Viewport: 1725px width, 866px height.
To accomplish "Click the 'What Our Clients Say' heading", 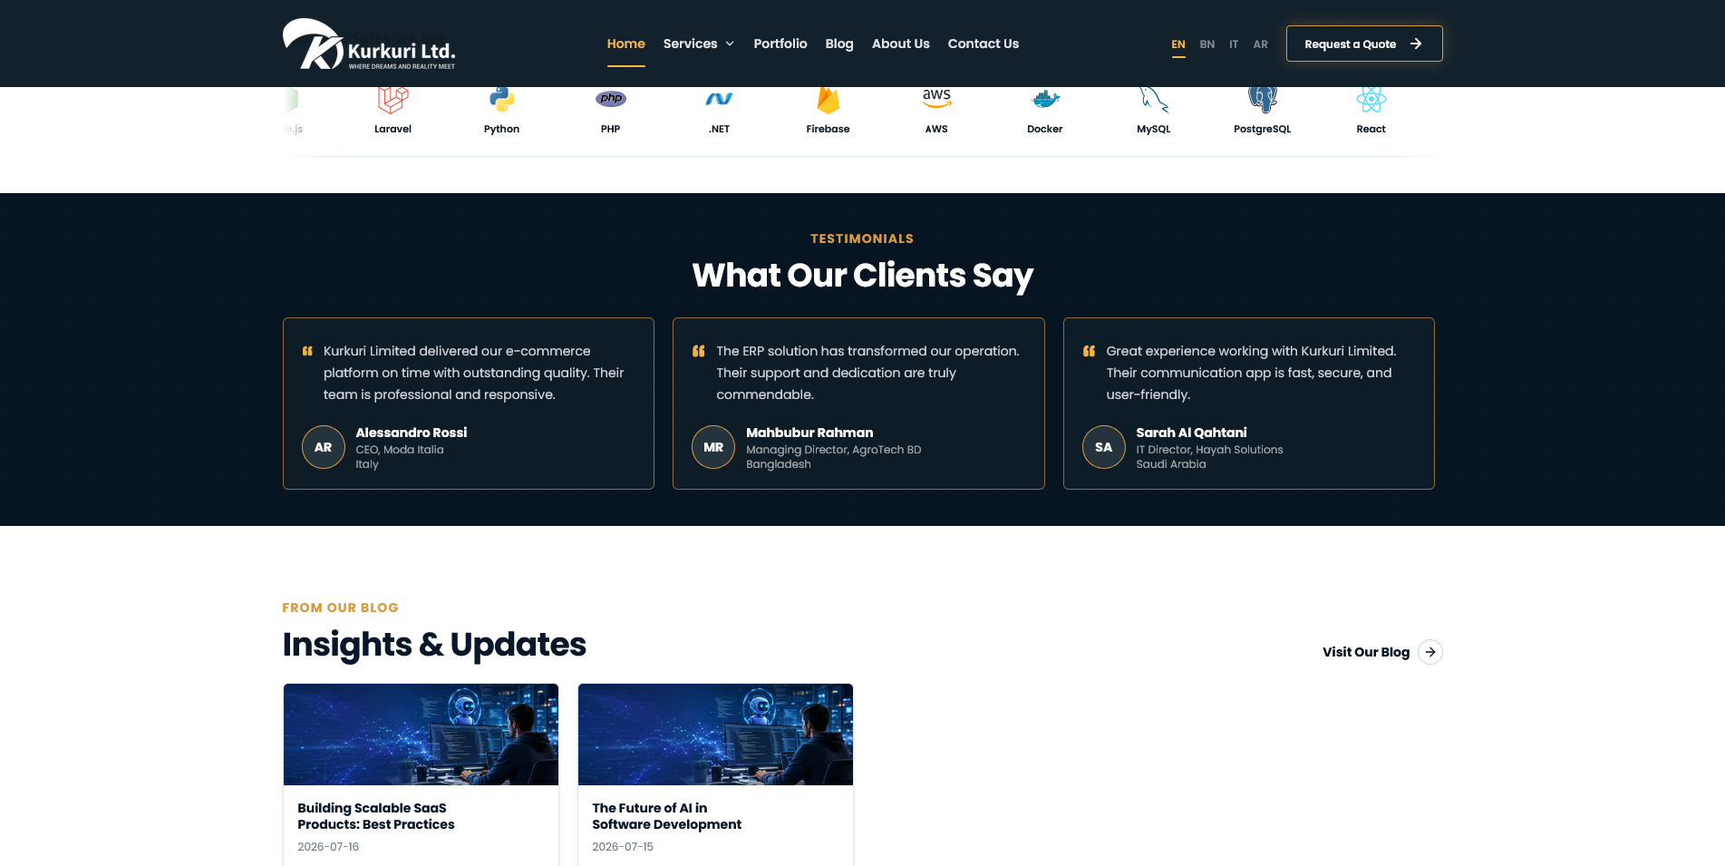I will click(862, 276).
